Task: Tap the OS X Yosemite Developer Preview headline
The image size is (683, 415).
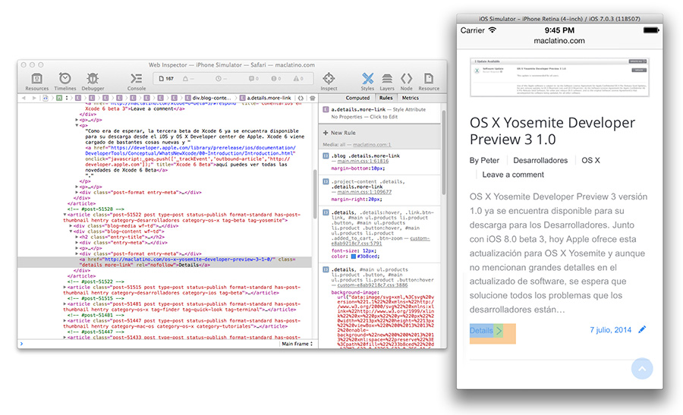Action: coord(552,131)
